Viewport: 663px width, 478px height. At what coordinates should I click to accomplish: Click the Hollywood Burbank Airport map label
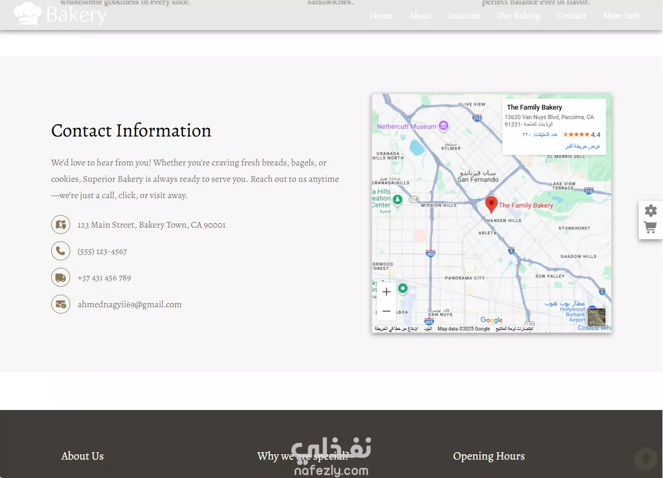[x=573, y=312]
